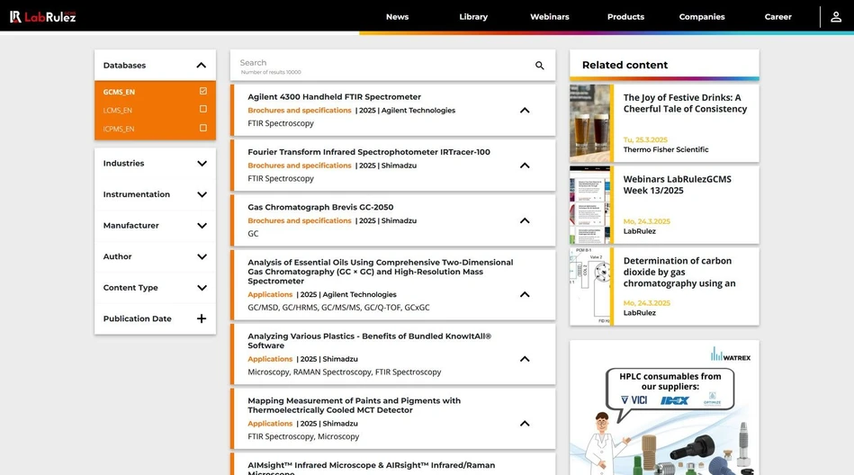Open Agilent 4300 Handheld FTIR Spectrometer title

click(335, 97)
